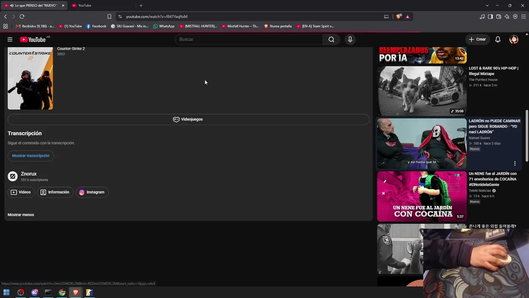Viewport: 529px width, 298px height.
Task: Click the YouTube search input field
Action: point(249,39)
